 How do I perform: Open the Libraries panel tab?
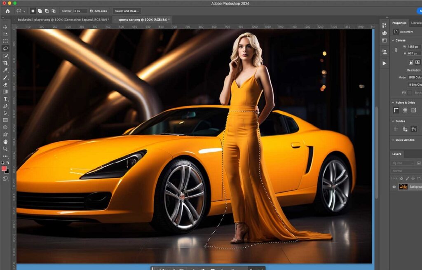[x=416, y=23]
